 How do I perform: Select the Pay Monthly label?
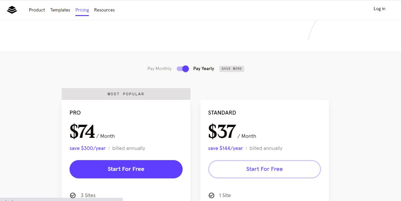[x=159, y=69]
